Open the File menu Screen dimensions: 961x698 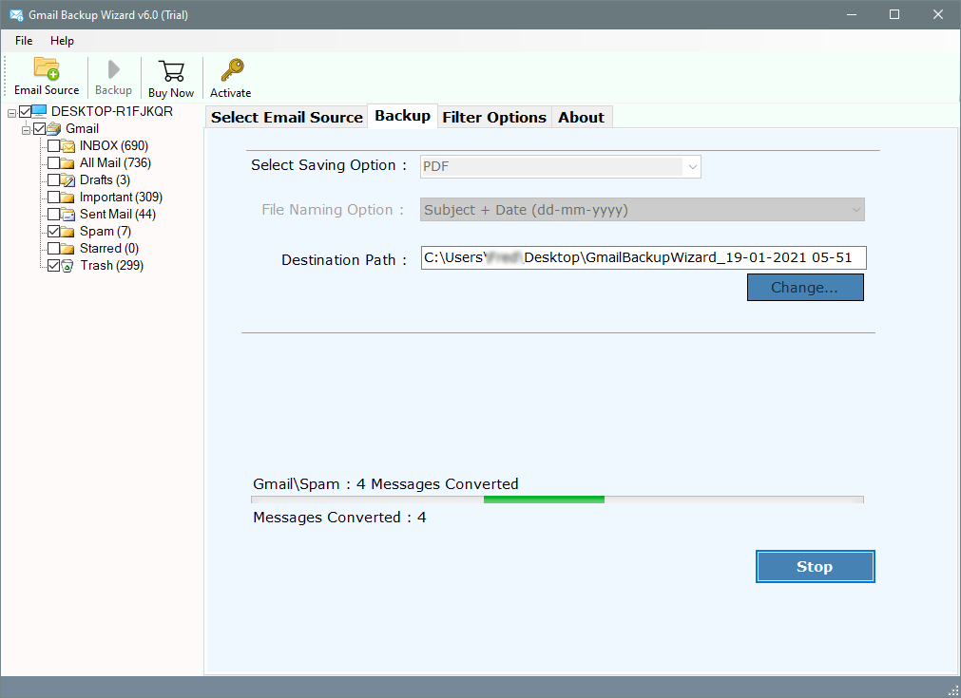(24, 41)
